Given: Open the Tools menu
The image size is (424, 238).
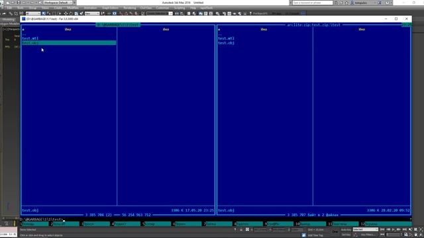Looking at the screenshot, I should (21, 8).
